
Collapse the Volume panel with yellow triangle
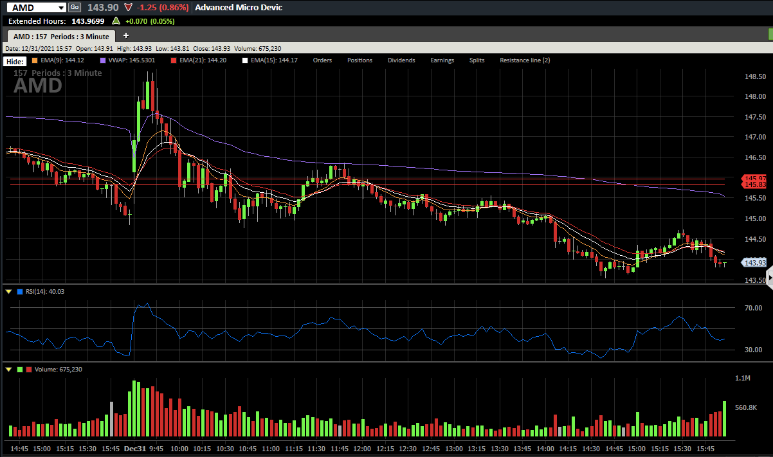click(8, 370)
